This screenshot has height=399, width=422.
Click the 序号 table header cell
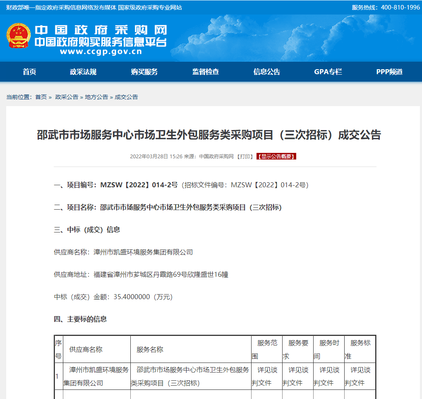tap(59, 349)
